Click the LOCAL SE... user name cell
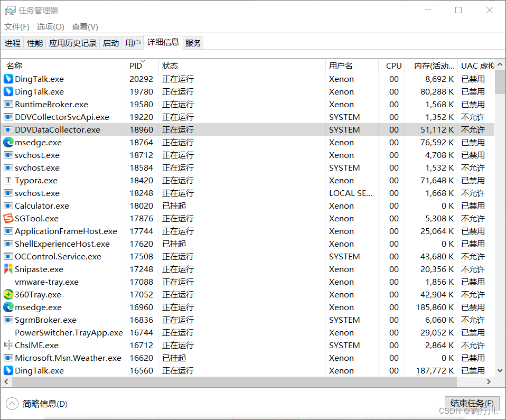Screen dimensions: 506x420 point(351,193)
